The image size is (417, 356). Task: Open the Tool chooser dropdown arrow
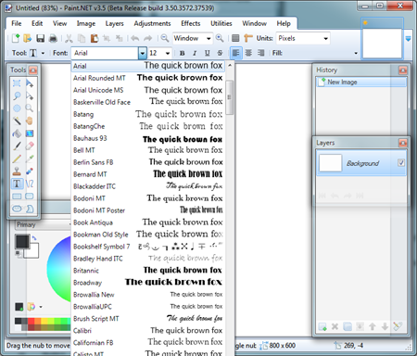point(43,53)
